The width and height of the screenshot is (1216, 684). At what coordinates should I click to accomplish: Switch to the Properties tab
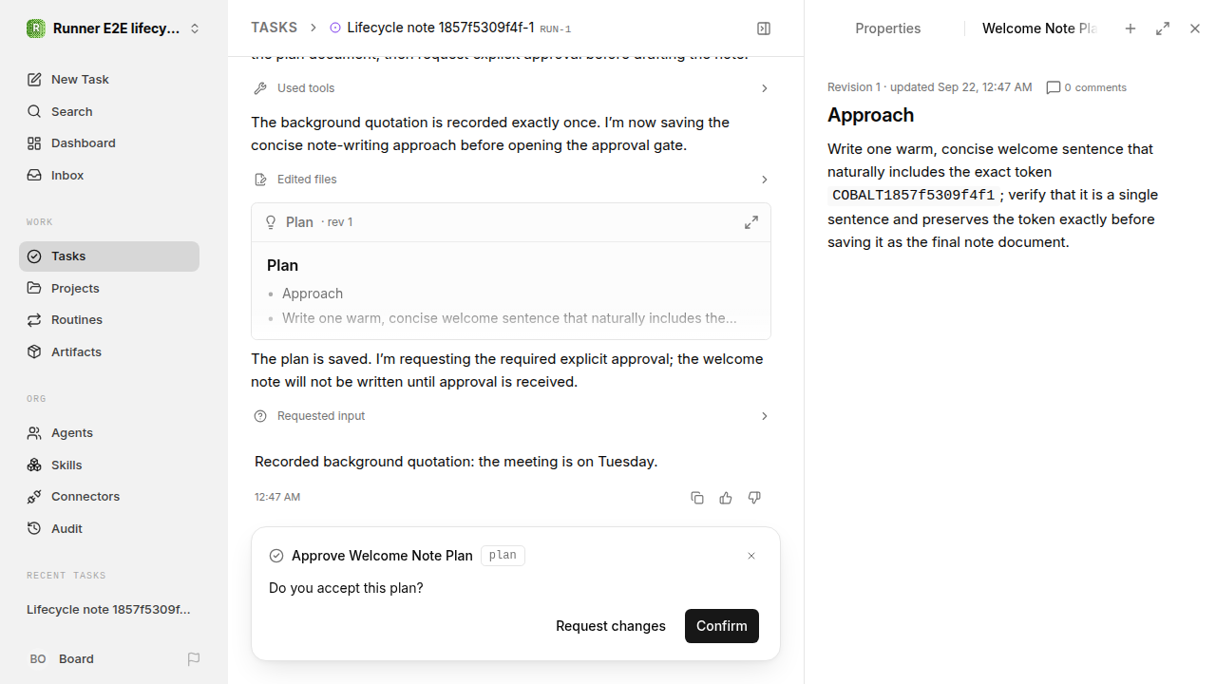pyautogui.click(x=887, y=28)
